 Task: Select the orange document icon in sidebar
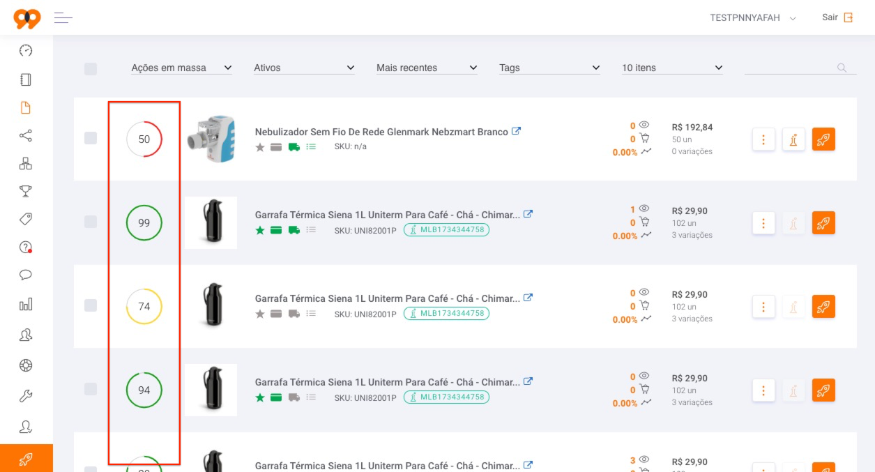26,107
